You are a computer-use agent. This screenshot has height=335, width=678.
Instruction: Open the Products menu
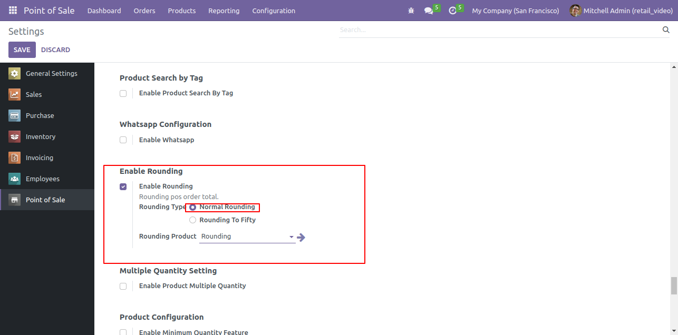(x=182, y=11)
